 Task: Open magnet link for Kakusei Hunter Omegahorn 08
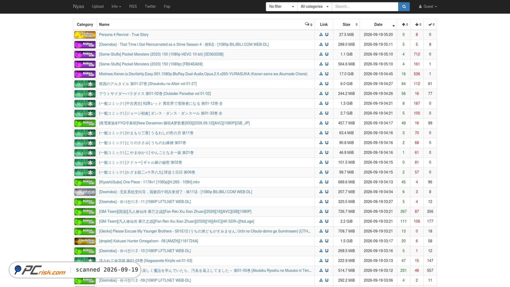pyautogui.click(x=326, y=241)
